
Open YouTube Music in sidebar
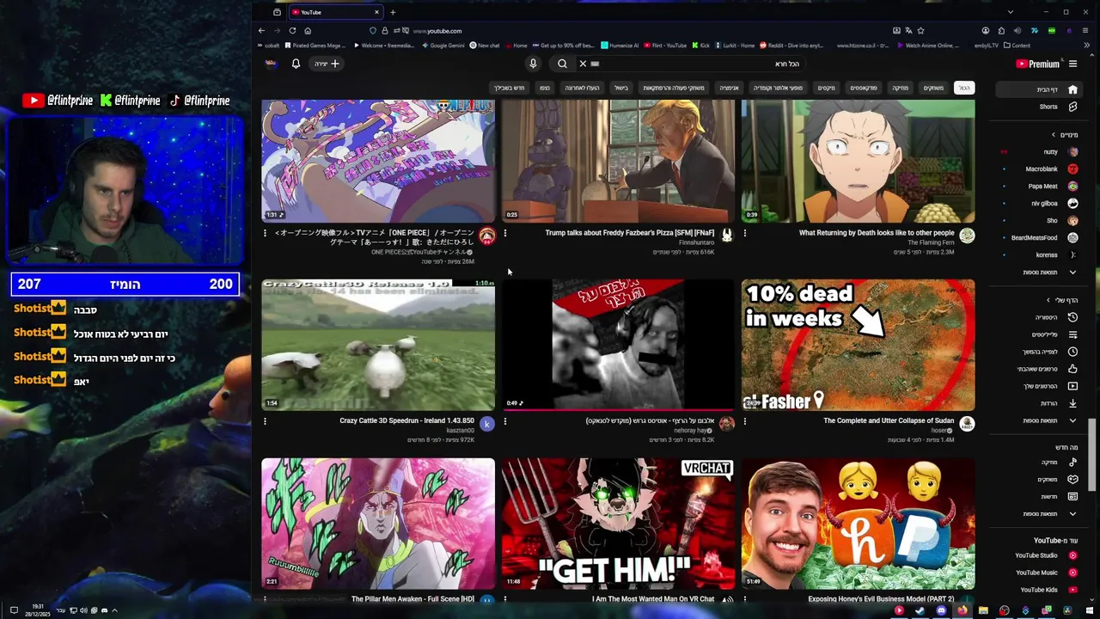pos(1038,573)
